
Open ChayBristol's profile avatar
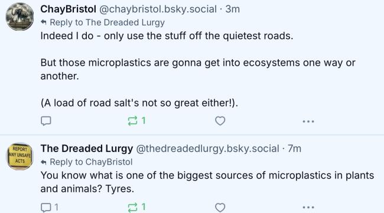(x=19, y=17)
